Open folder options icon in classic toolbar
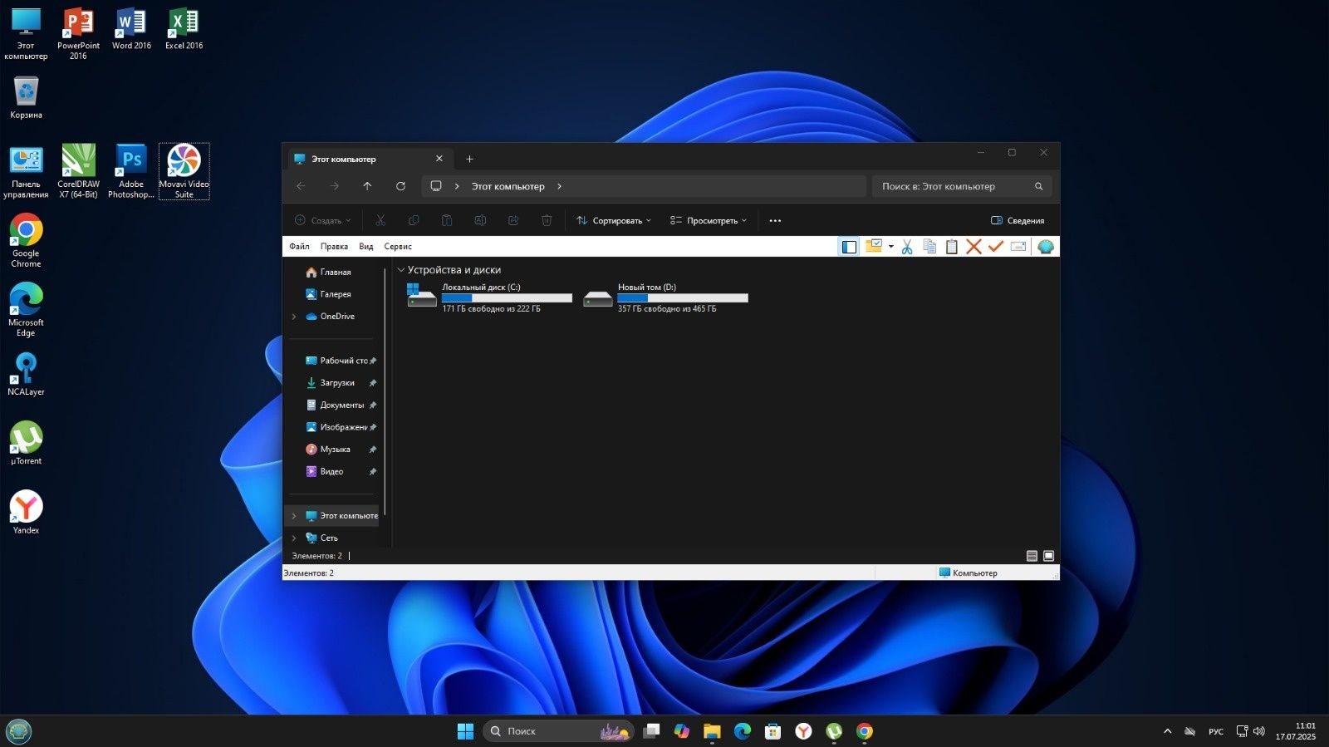Screen dimensions: 1329x747 (874, 246)
